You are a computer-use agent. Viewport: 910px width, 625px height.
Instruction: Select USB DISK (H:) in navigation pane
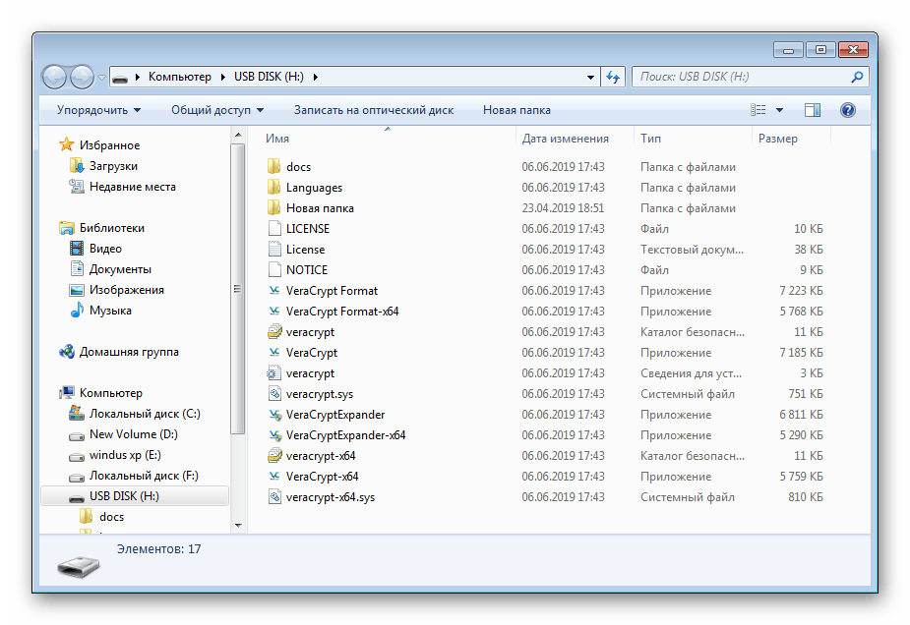[x=135, y=496]
